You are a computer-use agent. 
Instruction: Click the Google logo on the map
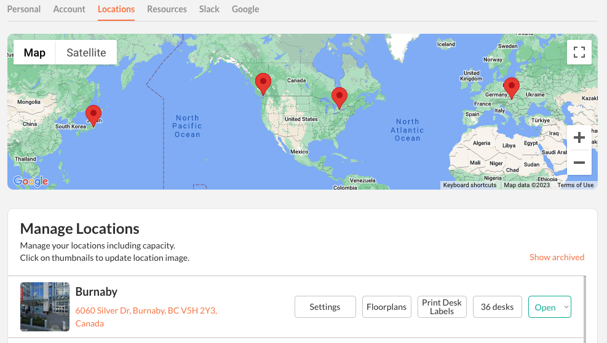pos(31,181)
